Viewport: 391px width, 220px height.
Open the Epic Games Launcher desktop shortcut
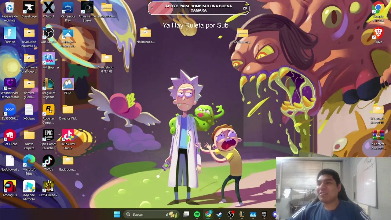48,140
